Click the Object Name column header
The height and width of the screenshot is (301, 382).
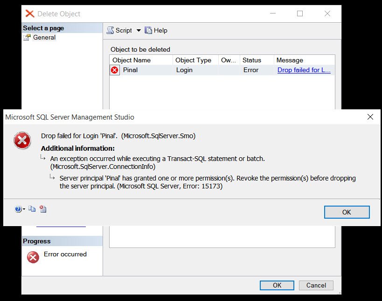coord(141,60)
